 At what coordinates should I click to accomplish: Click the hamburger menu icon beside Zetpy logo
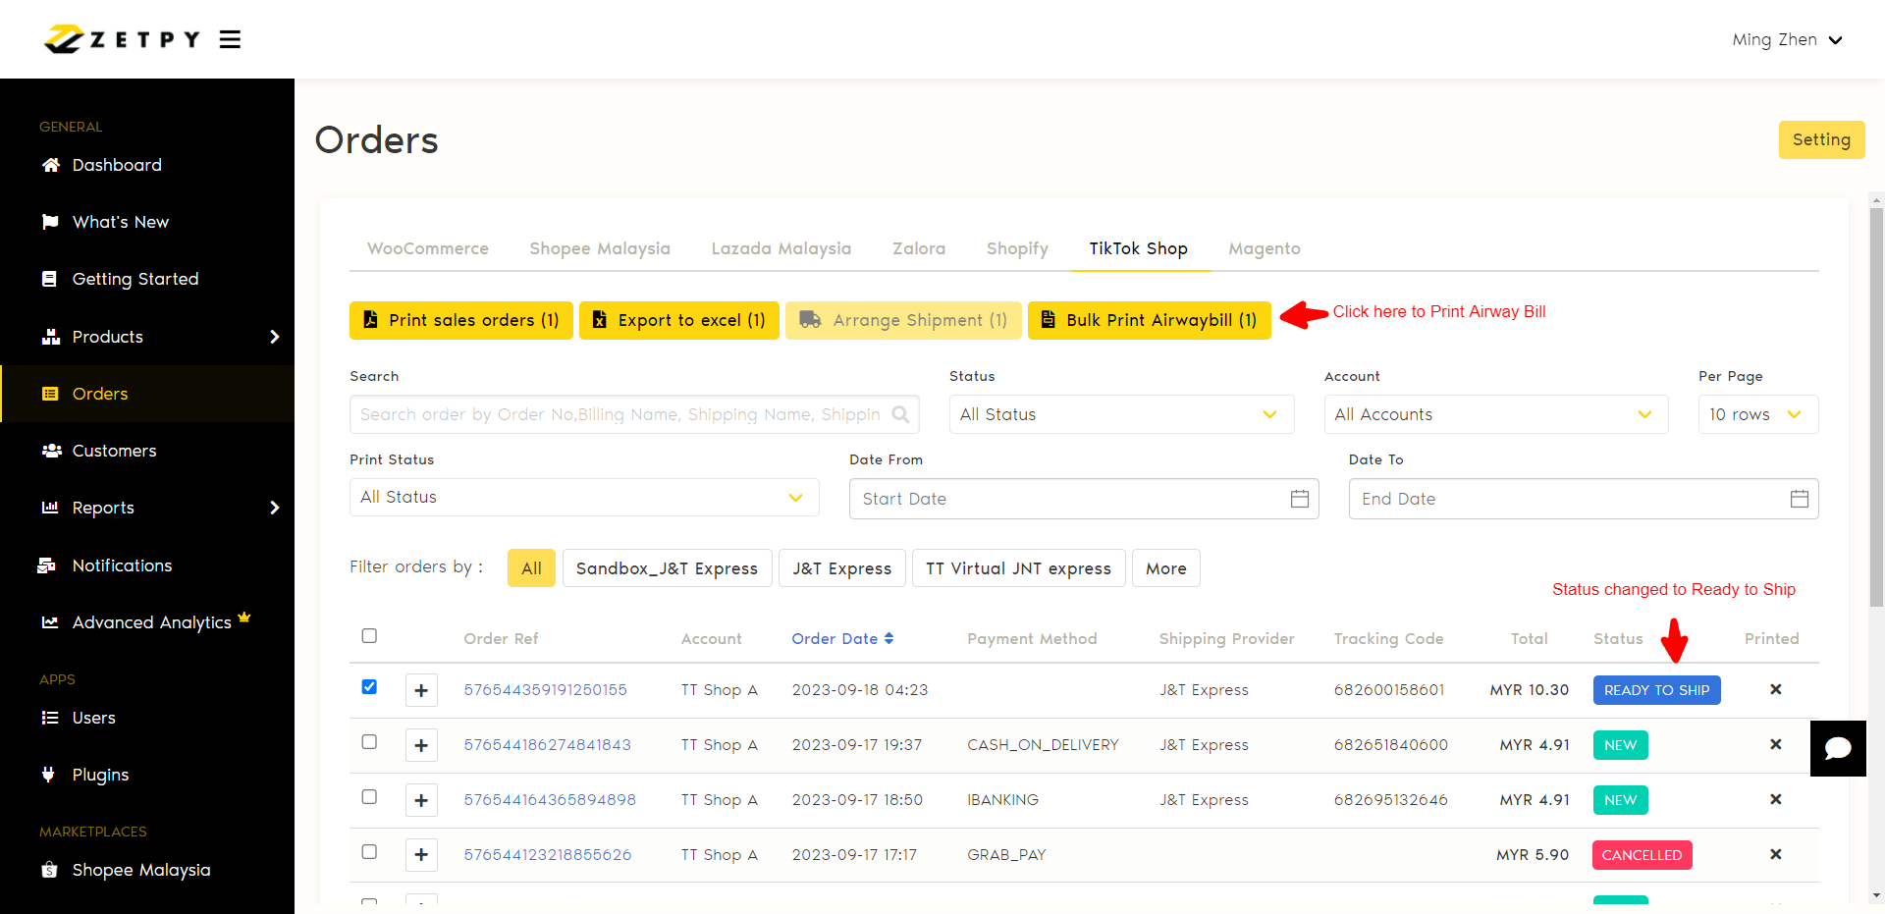pyautogui.click(x=230, y=39)
